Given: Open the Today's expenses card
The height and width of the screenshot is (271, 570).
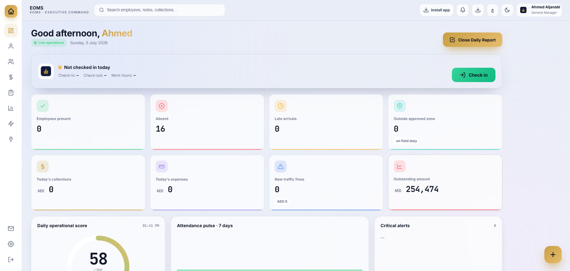Looking at the screenshot, I should click(x=207, y=183).
